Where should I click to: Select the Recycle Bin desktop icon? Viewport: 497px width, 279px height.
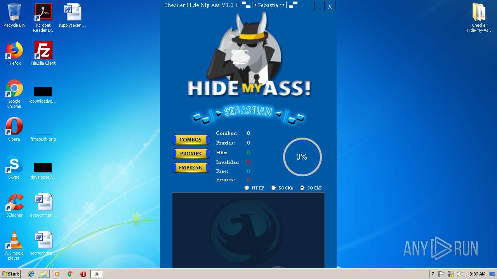click(x=14, y=15)
